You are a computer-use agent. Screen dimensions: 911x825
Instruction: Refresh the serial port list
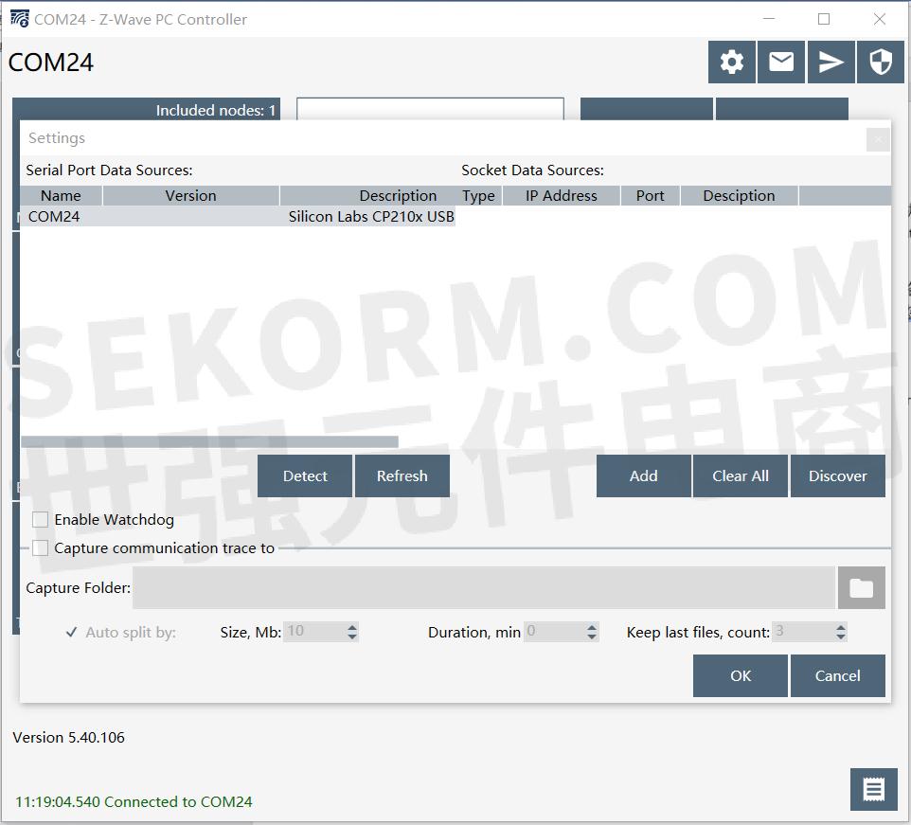click(402, 475)
